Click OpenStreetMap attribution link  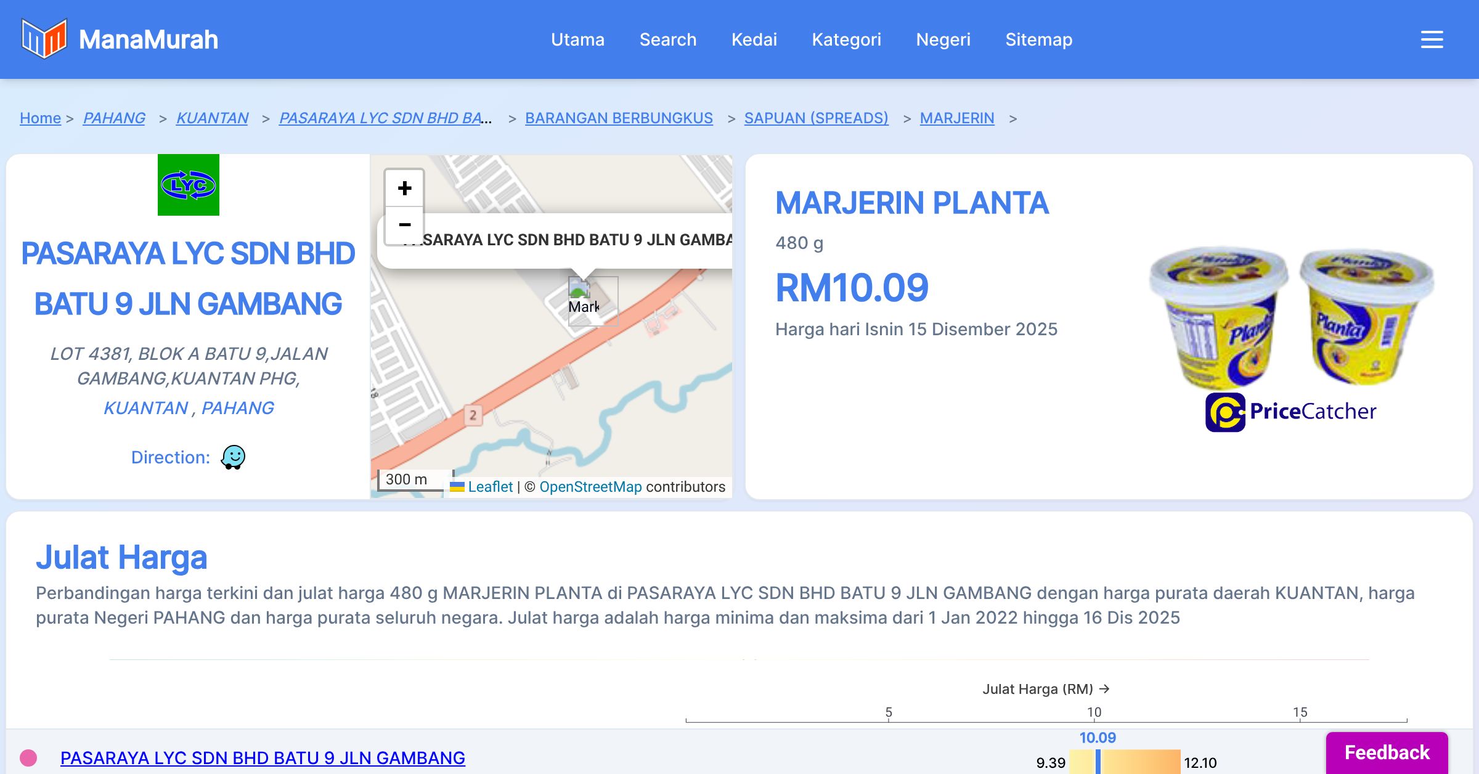click(x=590, y=487)
